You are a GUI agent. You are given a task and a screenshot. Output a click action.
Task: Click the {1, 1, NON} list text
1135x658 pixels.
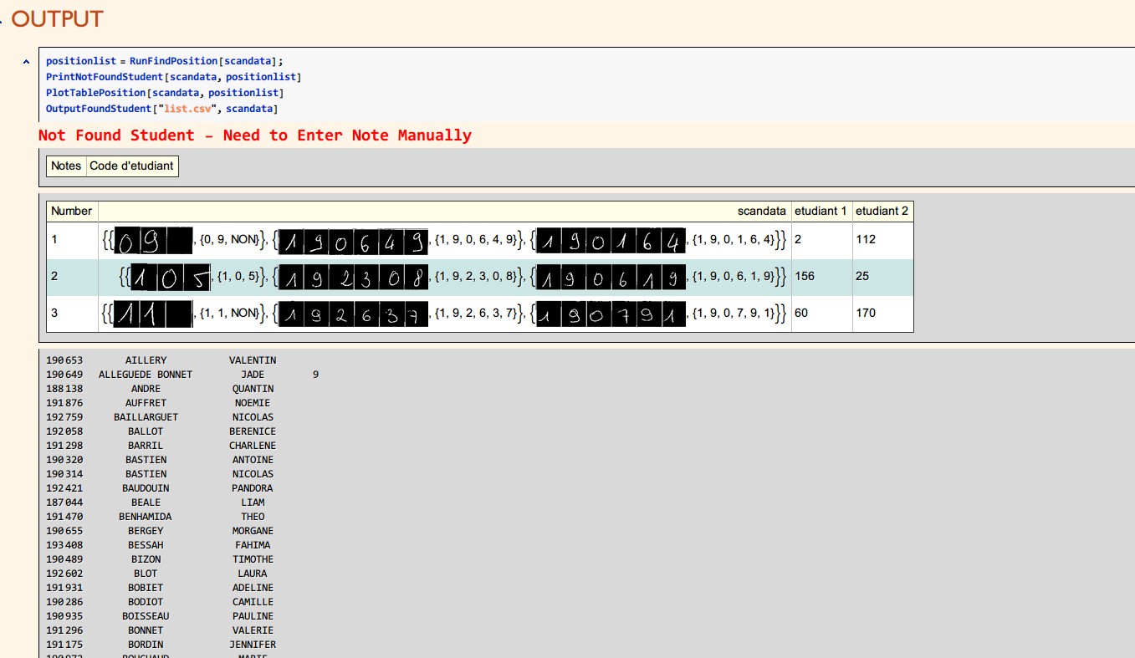[x=233, y=313]
